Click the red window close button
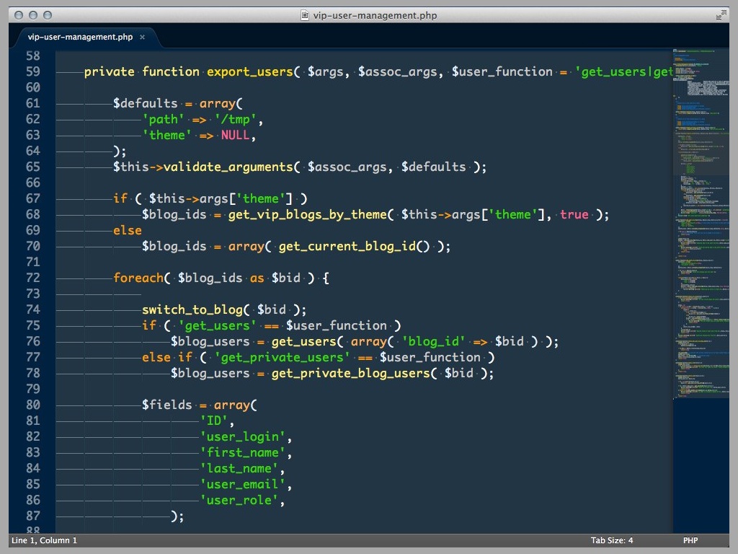This screenshot has width=738, height=554. point(19,15)
